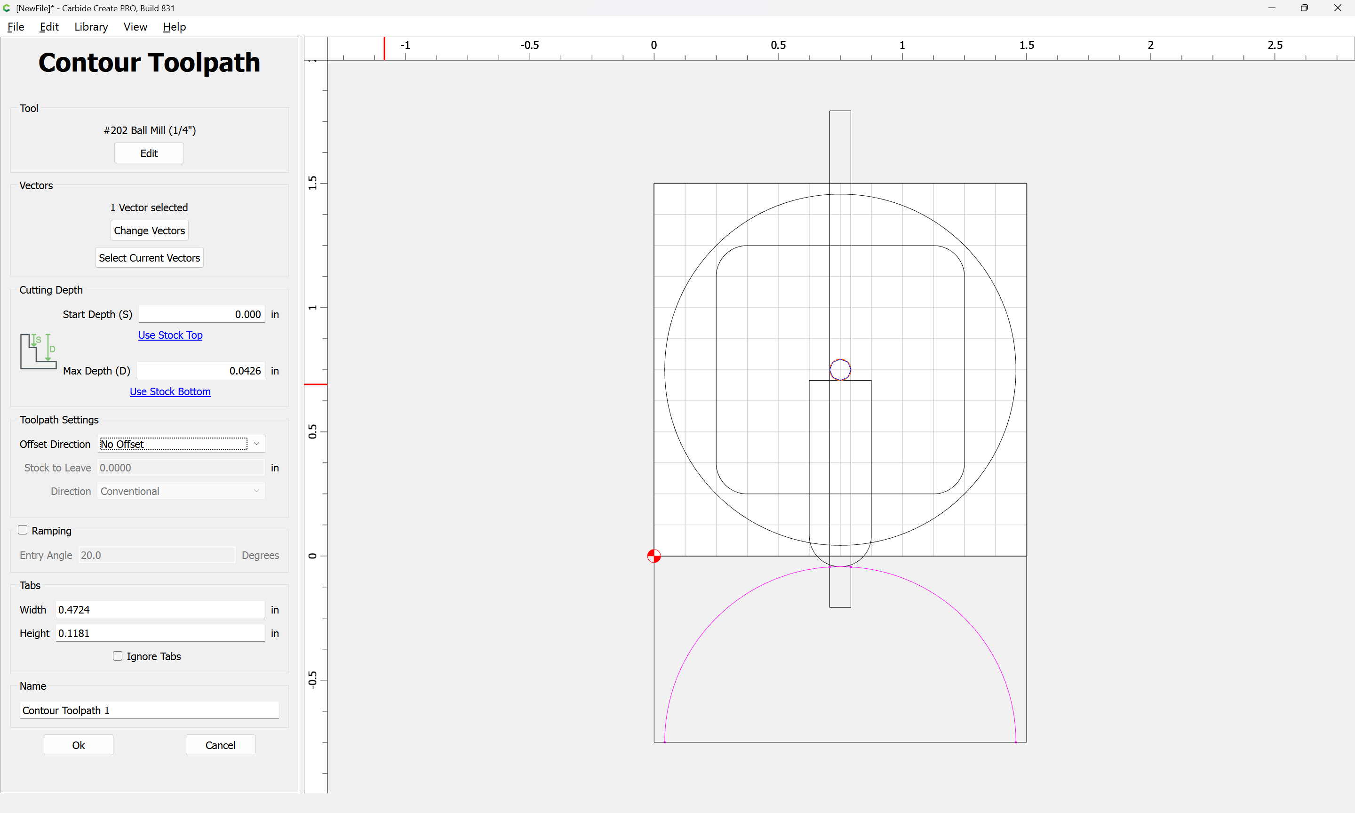Click the cutting depth diagram icon
Image resolution: width=1355 pixels, height=813 pixels.
coord(38,351)
